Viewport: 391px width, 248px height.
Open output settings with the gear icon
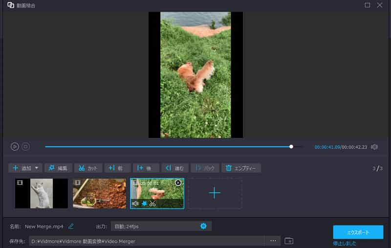tap(203, 226)
